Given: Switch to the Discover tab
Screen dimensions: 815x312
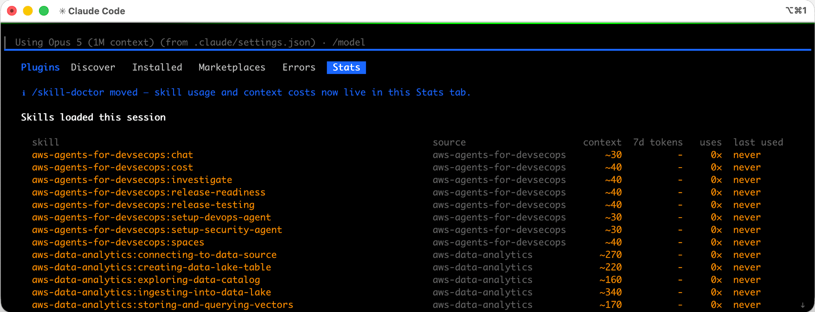Looking at the screenshot, I should click(x=93, y=68).
